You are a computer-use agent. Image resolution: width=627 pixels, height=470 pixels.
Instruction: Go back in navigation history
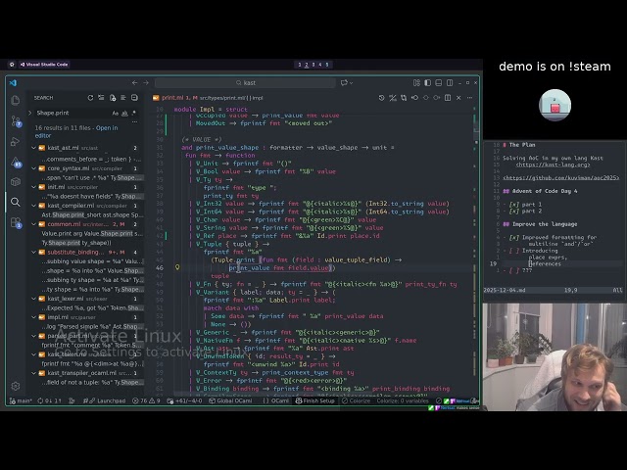(x=135, y=82)
